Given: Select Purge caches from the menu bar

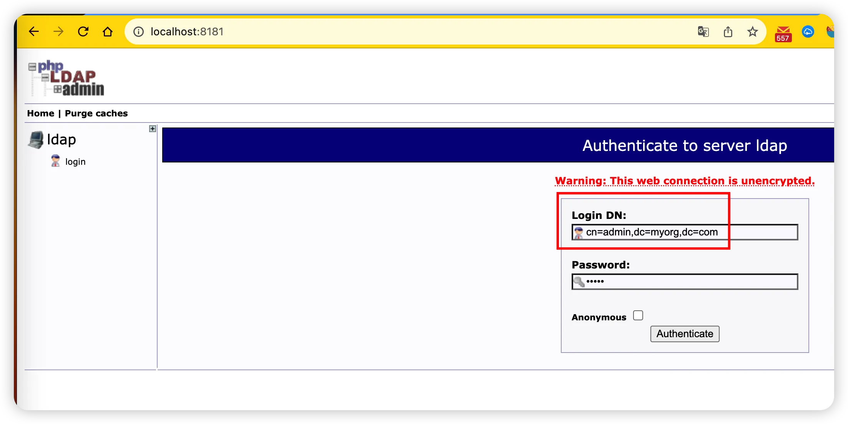Looking at the screenshot, I should 96,113.
